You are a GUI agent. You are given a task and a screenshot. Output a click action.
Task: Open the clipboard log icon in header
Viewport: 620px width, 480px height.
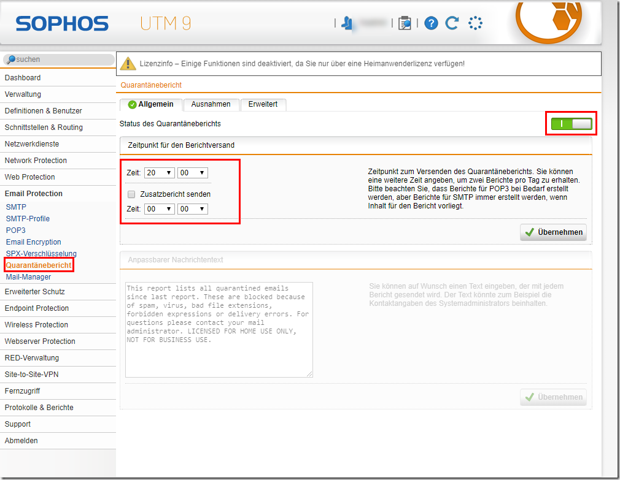405,23
